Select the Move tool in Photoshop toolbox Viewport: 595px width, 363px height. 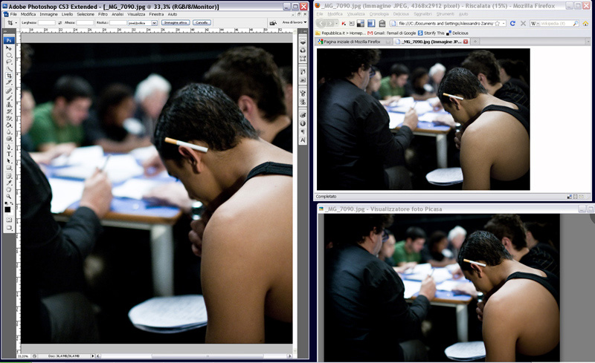[9, 48]
